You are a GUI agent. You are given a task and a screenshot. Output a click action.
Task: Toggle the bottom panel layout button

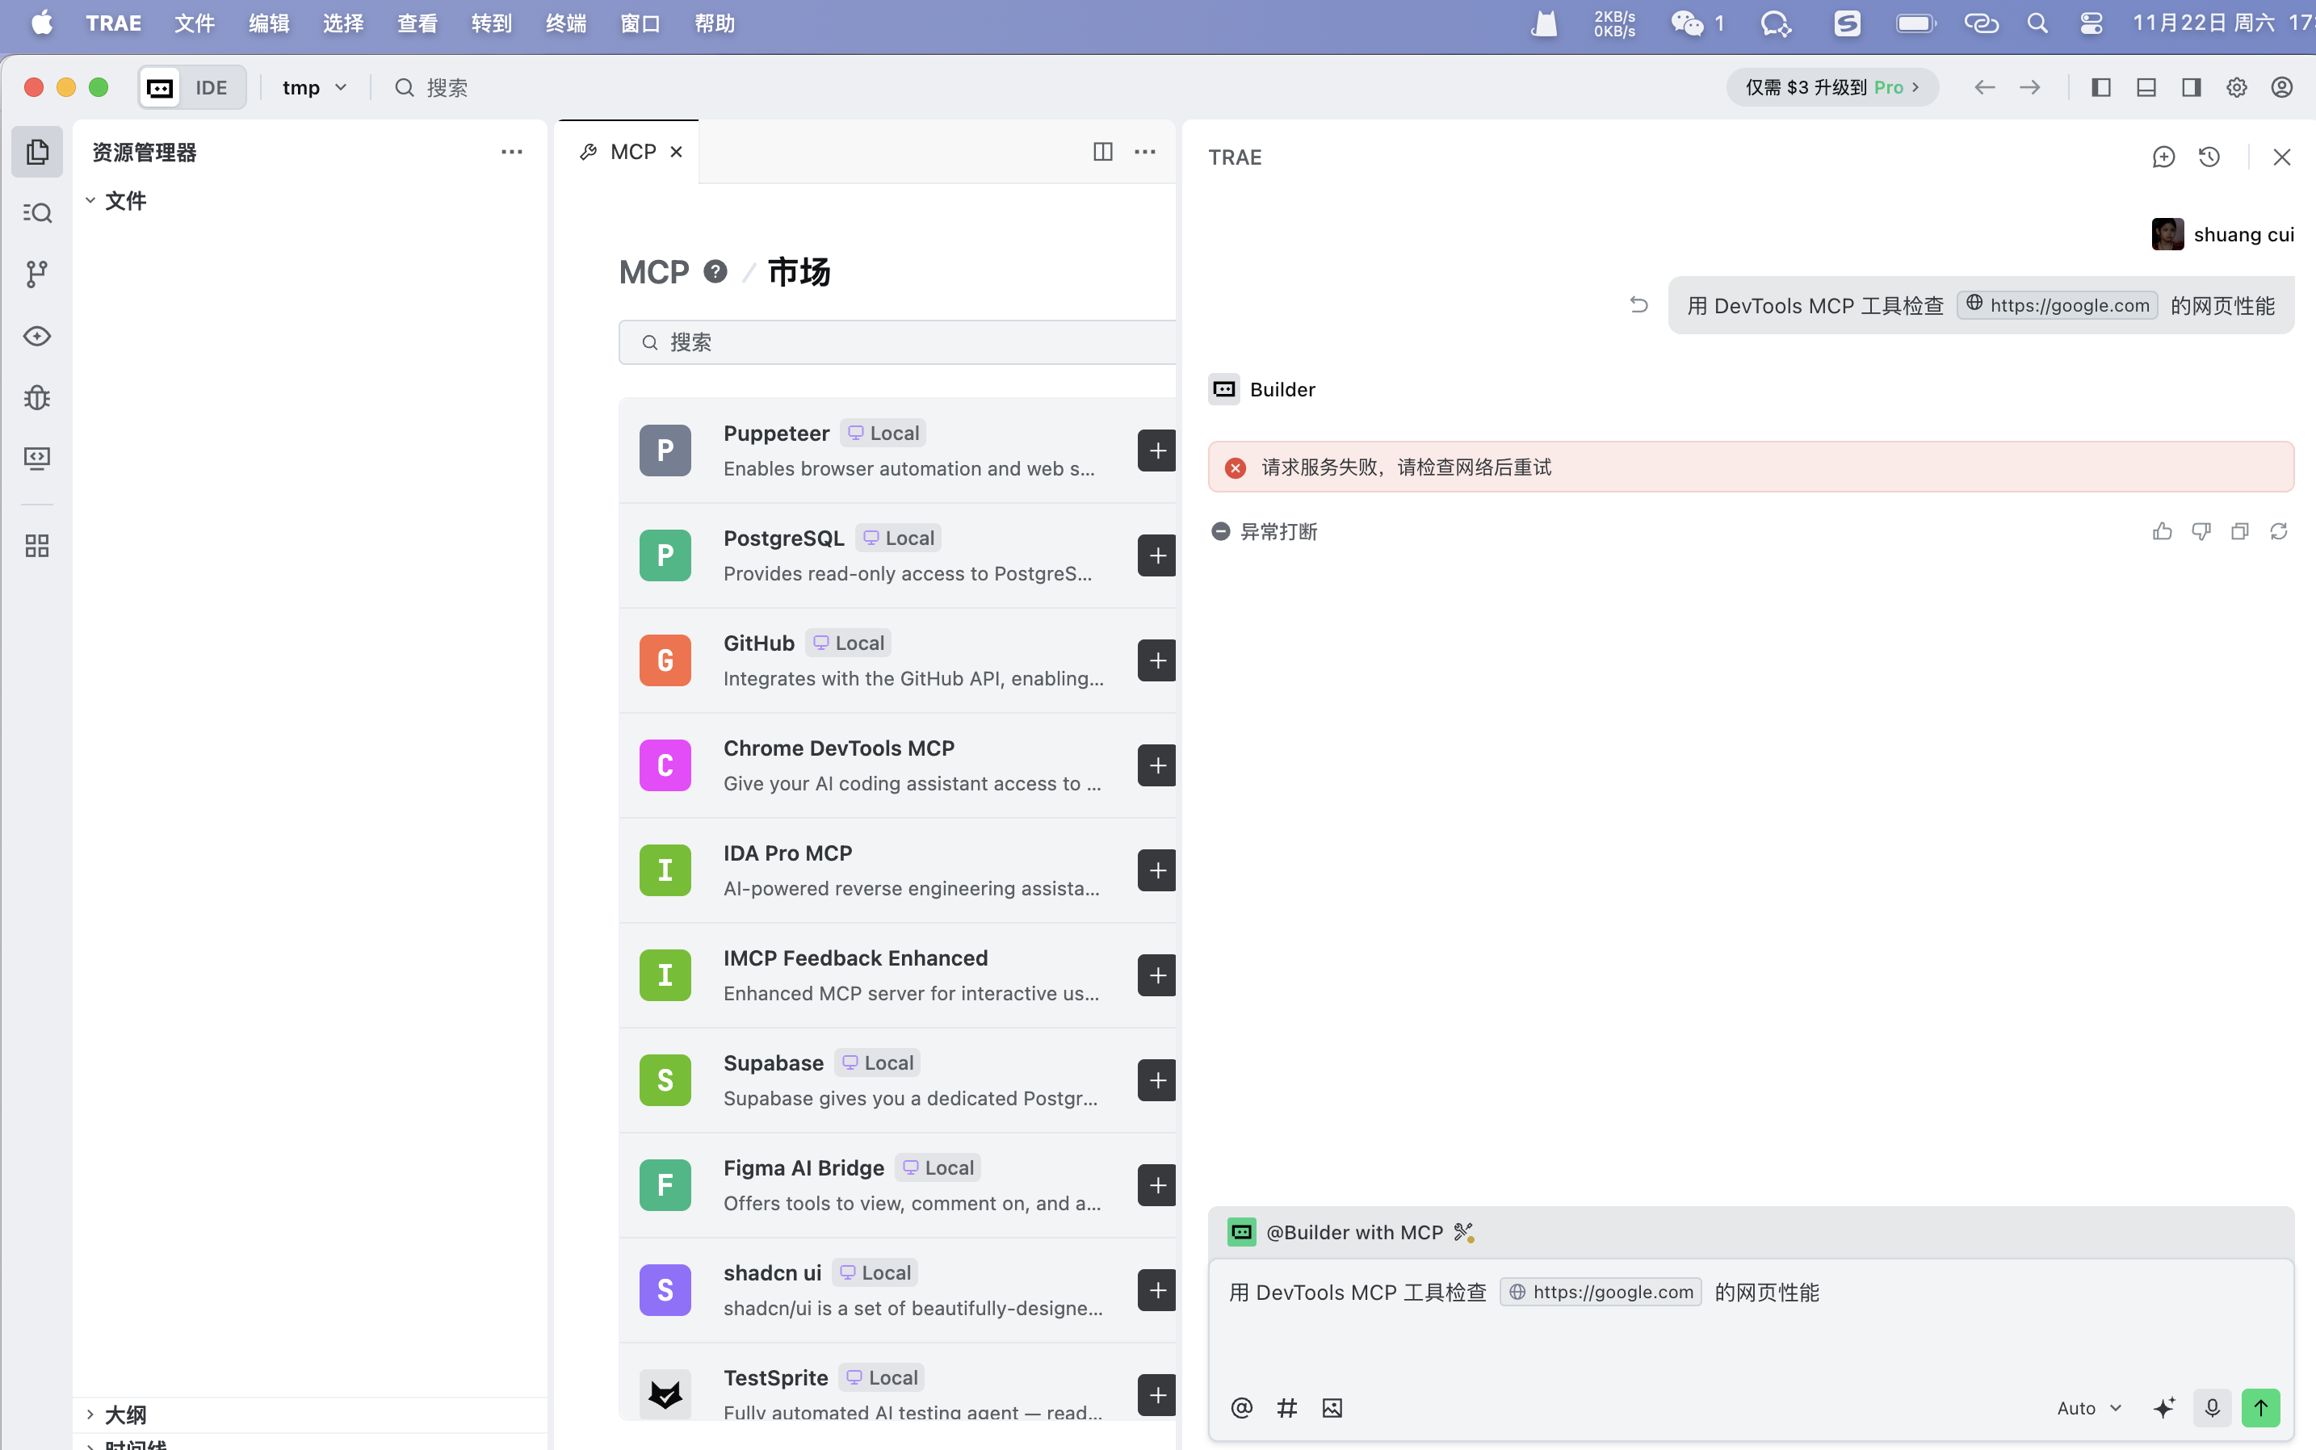2146,87
